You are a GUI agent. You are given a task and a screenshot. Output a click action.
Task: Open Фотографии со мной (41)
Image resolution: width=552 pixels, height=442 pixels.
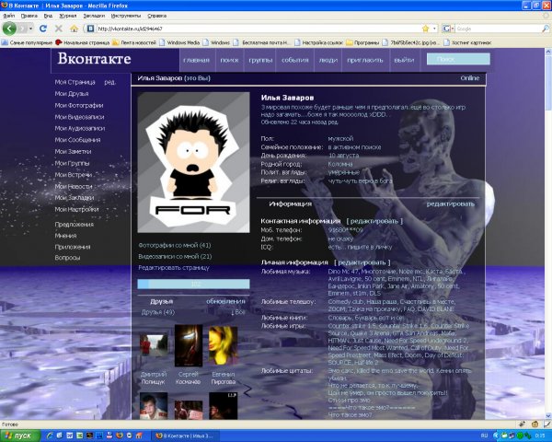point(175,245)
